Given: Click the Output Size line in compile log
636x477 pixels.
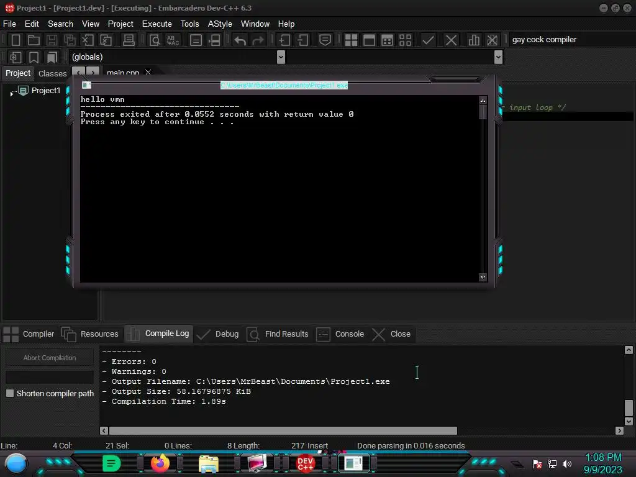Looking at the screenshot, I should [176, 391].
